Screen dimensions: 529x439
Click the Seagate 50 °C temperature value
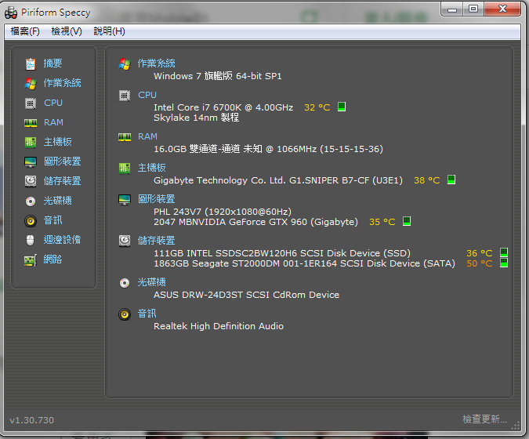tap(480, 263)
